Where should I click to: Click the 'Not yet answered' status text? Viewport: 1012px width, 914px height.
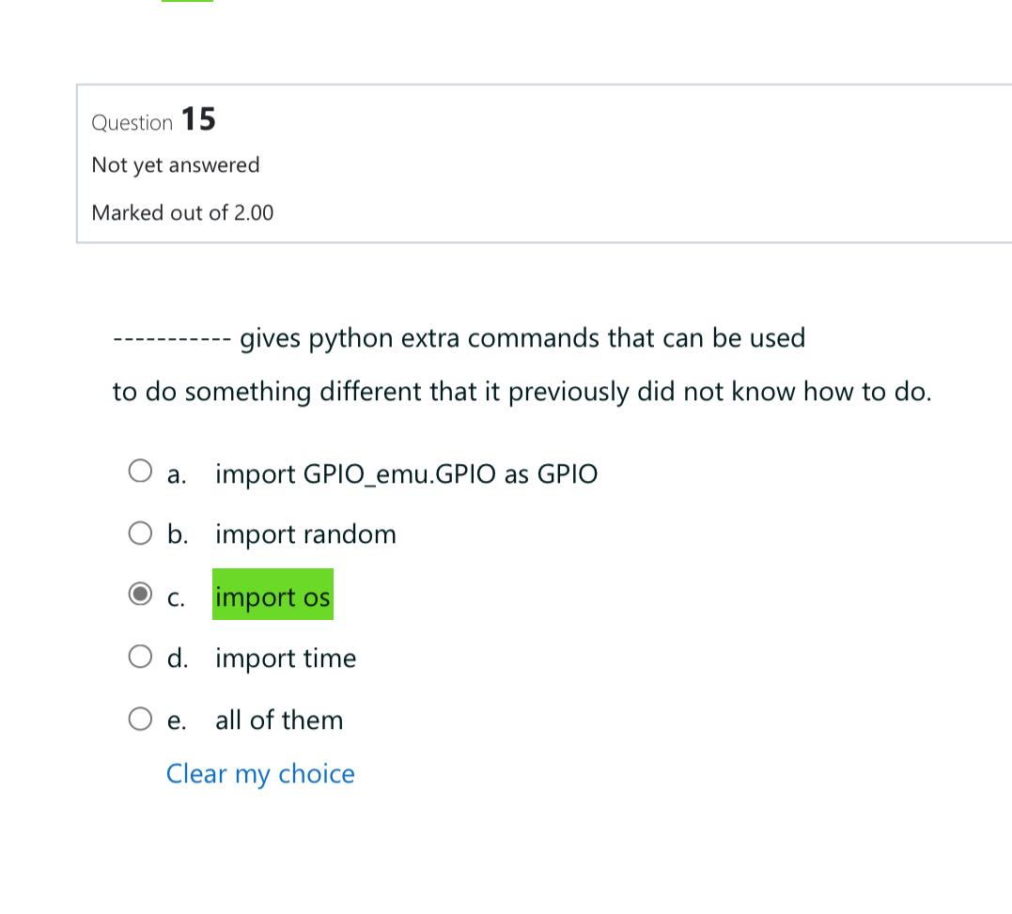175,165
